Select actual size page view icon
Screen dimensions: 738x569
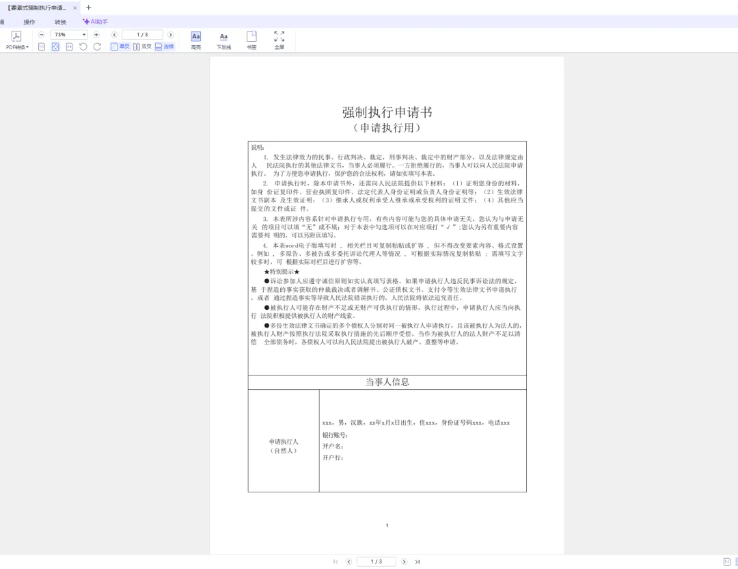click(42, 47)
